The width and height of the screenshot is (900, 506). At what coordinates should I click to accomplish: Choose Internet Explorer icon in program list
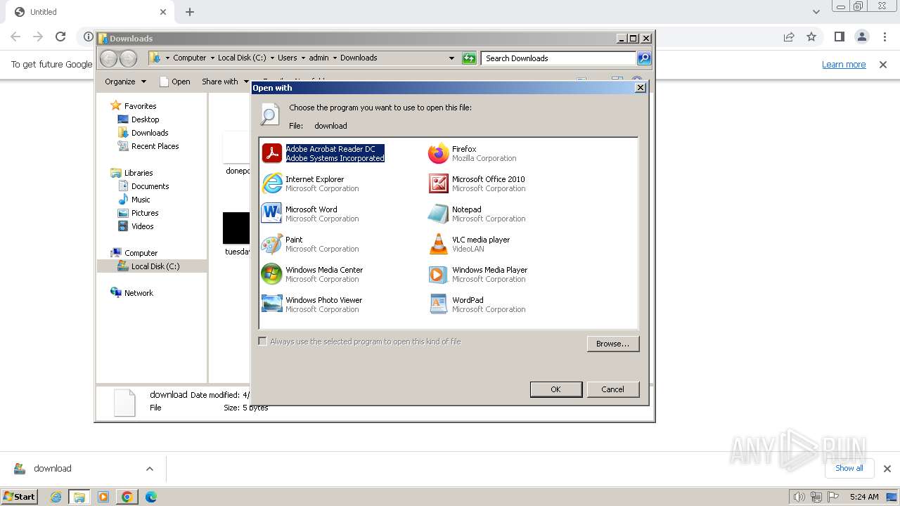(x=271, y=183)
